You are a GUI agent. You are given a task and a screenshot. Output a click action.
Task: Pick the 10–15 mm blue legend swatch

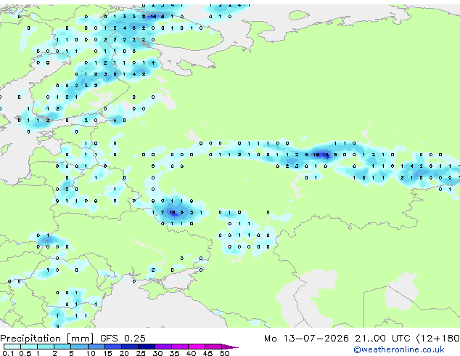96,347
